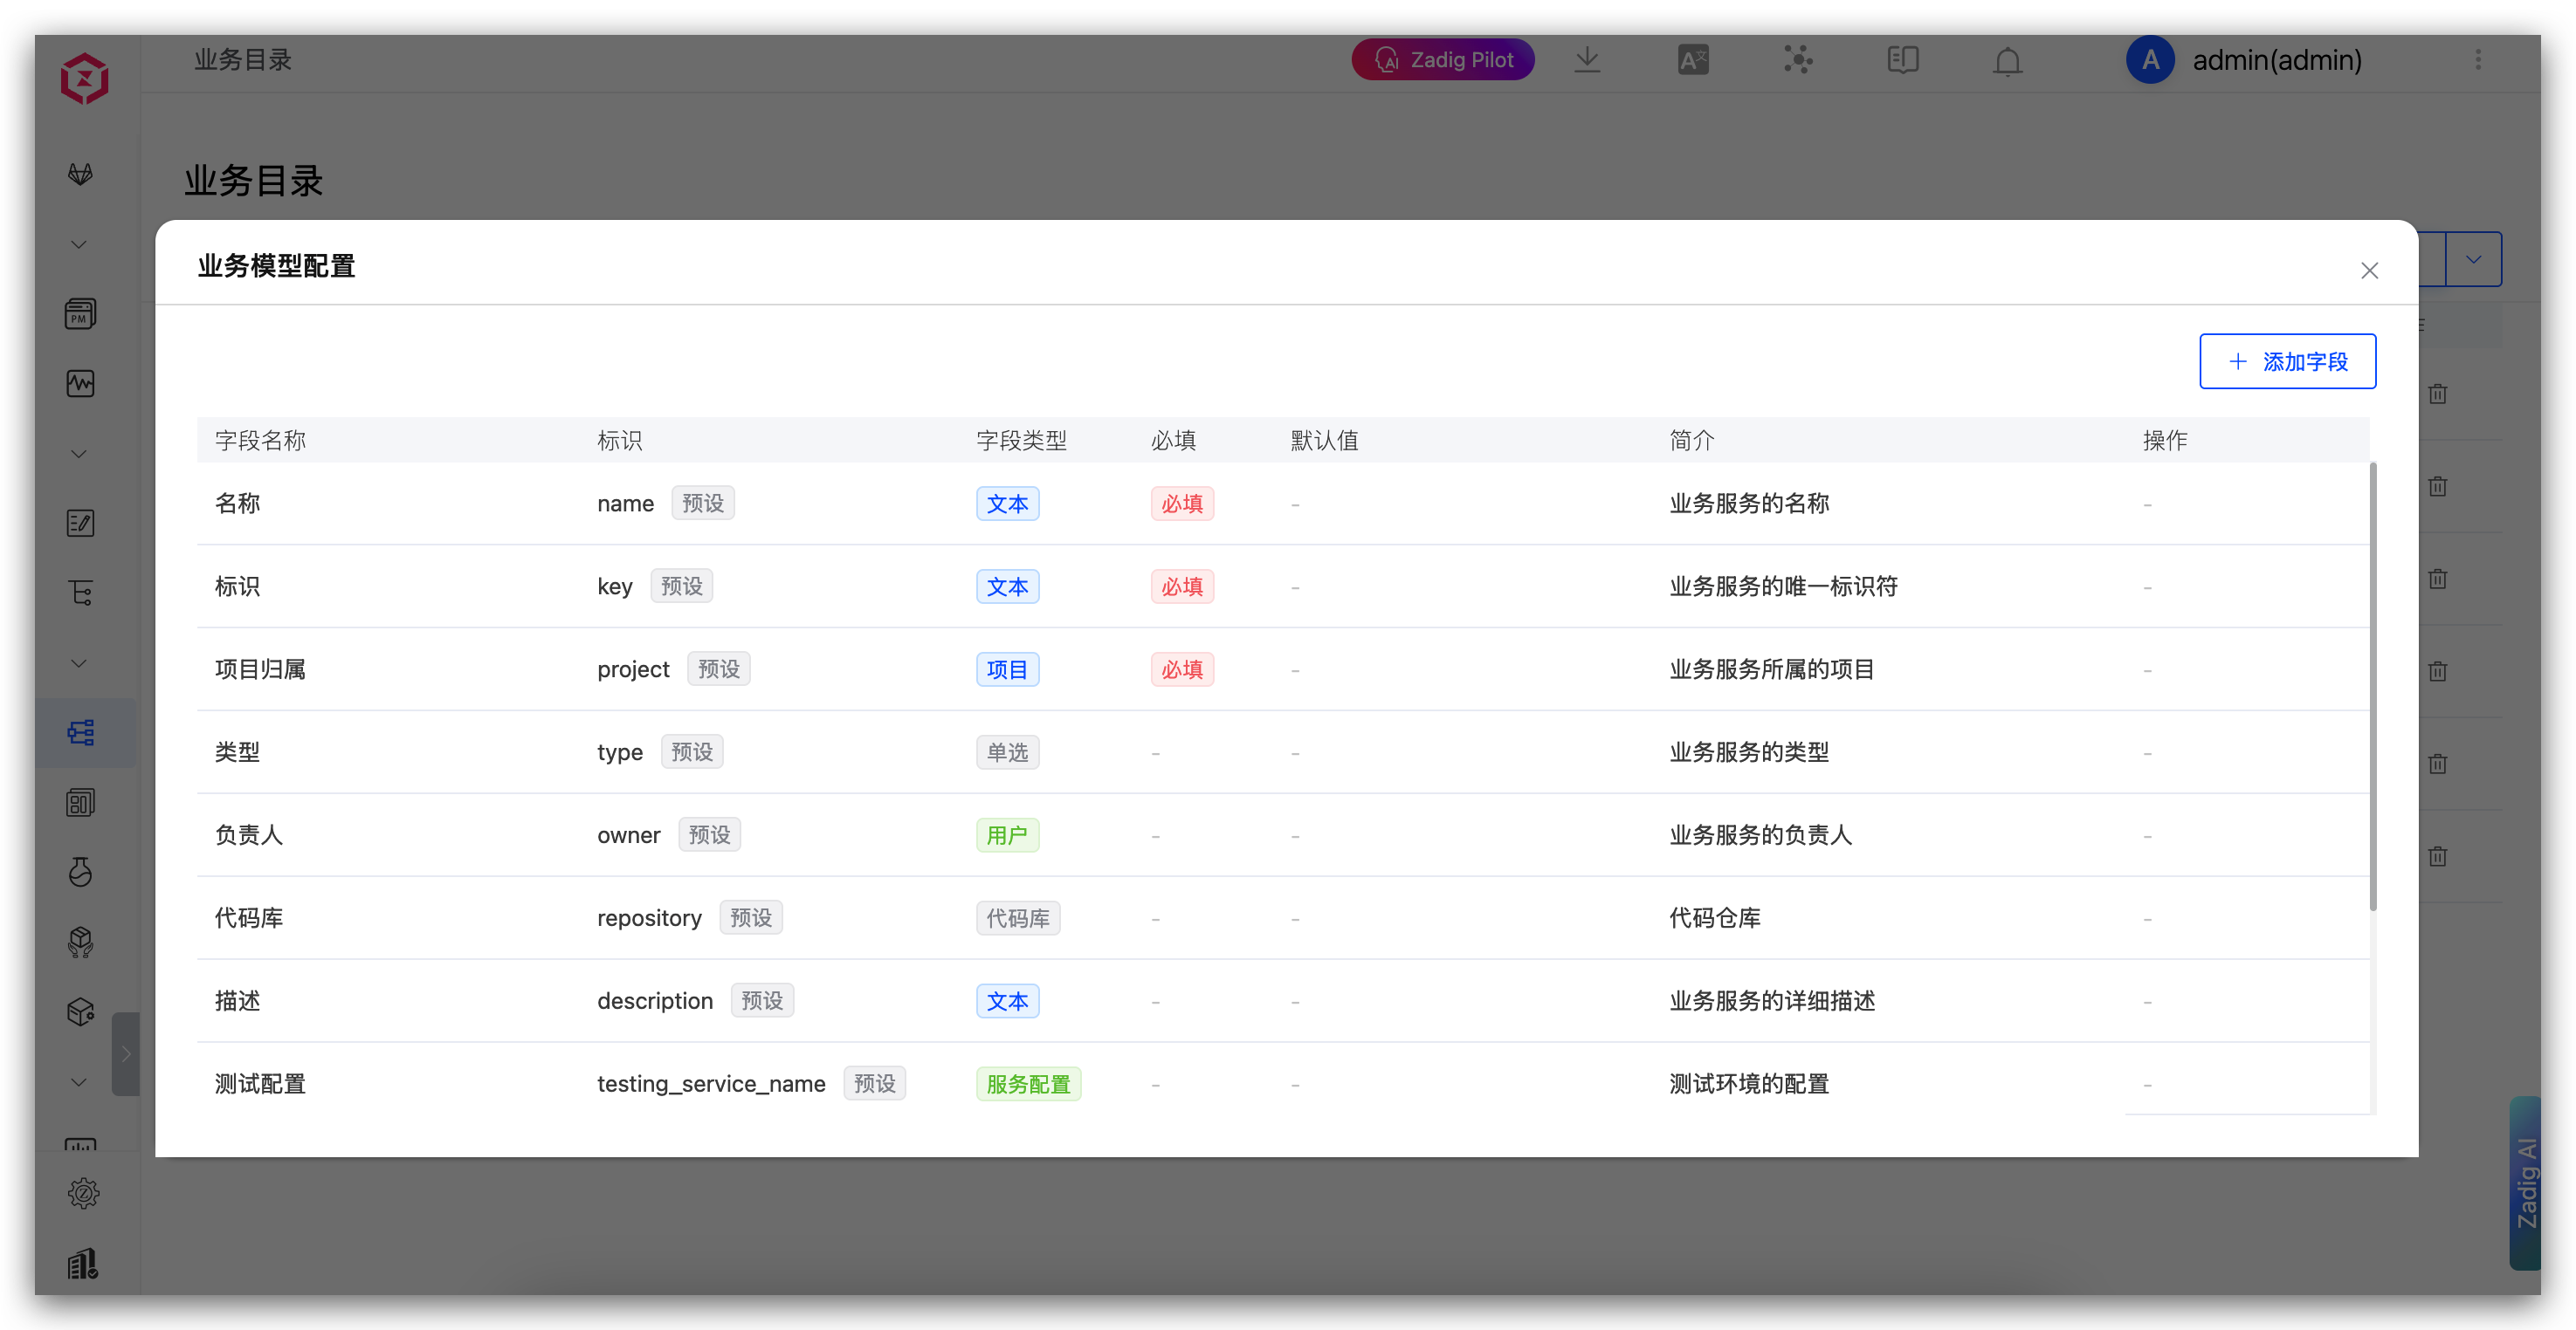2576x1330 pixels.
Task: Close the business model config dialog
Action: point(2369,271)
